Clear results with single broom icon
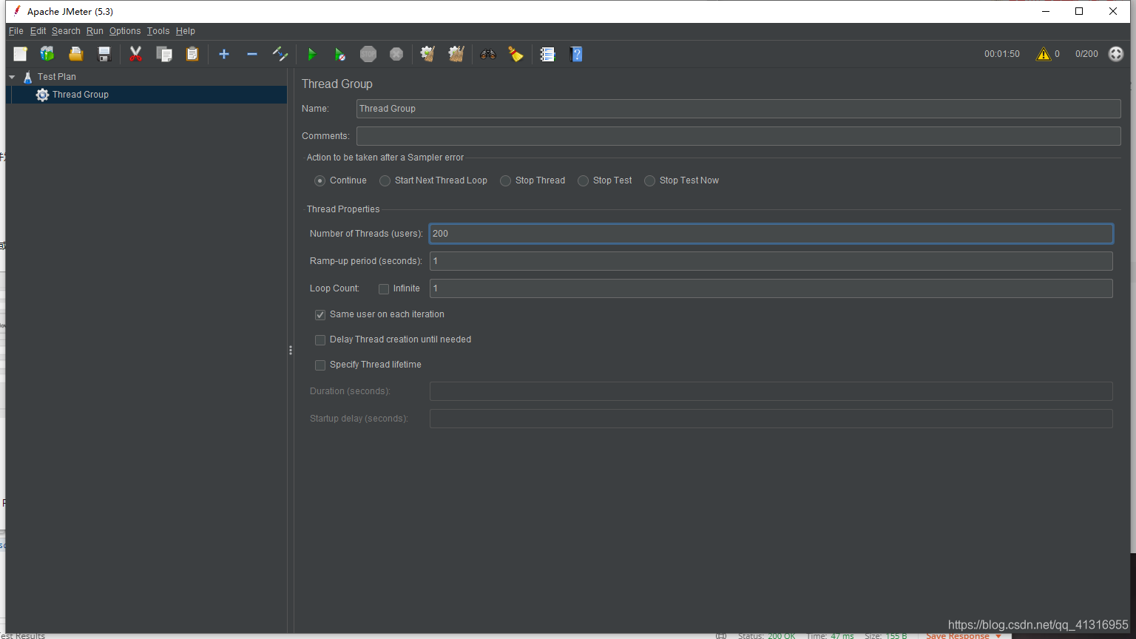The image size is (1136, 639). 427,54
